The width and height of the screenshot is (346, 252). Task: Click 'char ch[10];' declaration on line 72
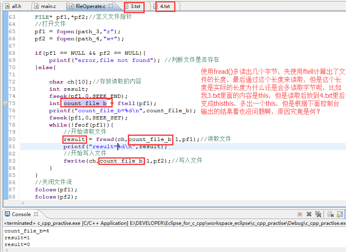coord(71,82)
